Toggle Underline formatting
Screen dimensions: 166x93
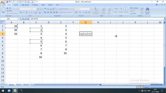click(x=26, y=13)
